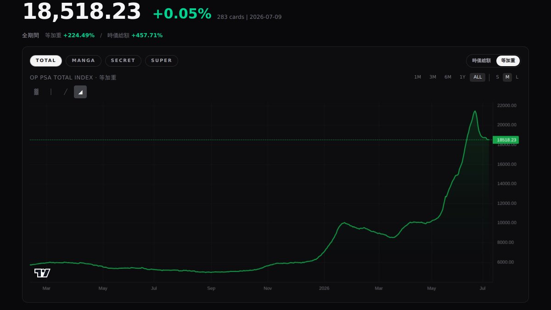Select the bar chart type icon

click(x=51, y=92)
